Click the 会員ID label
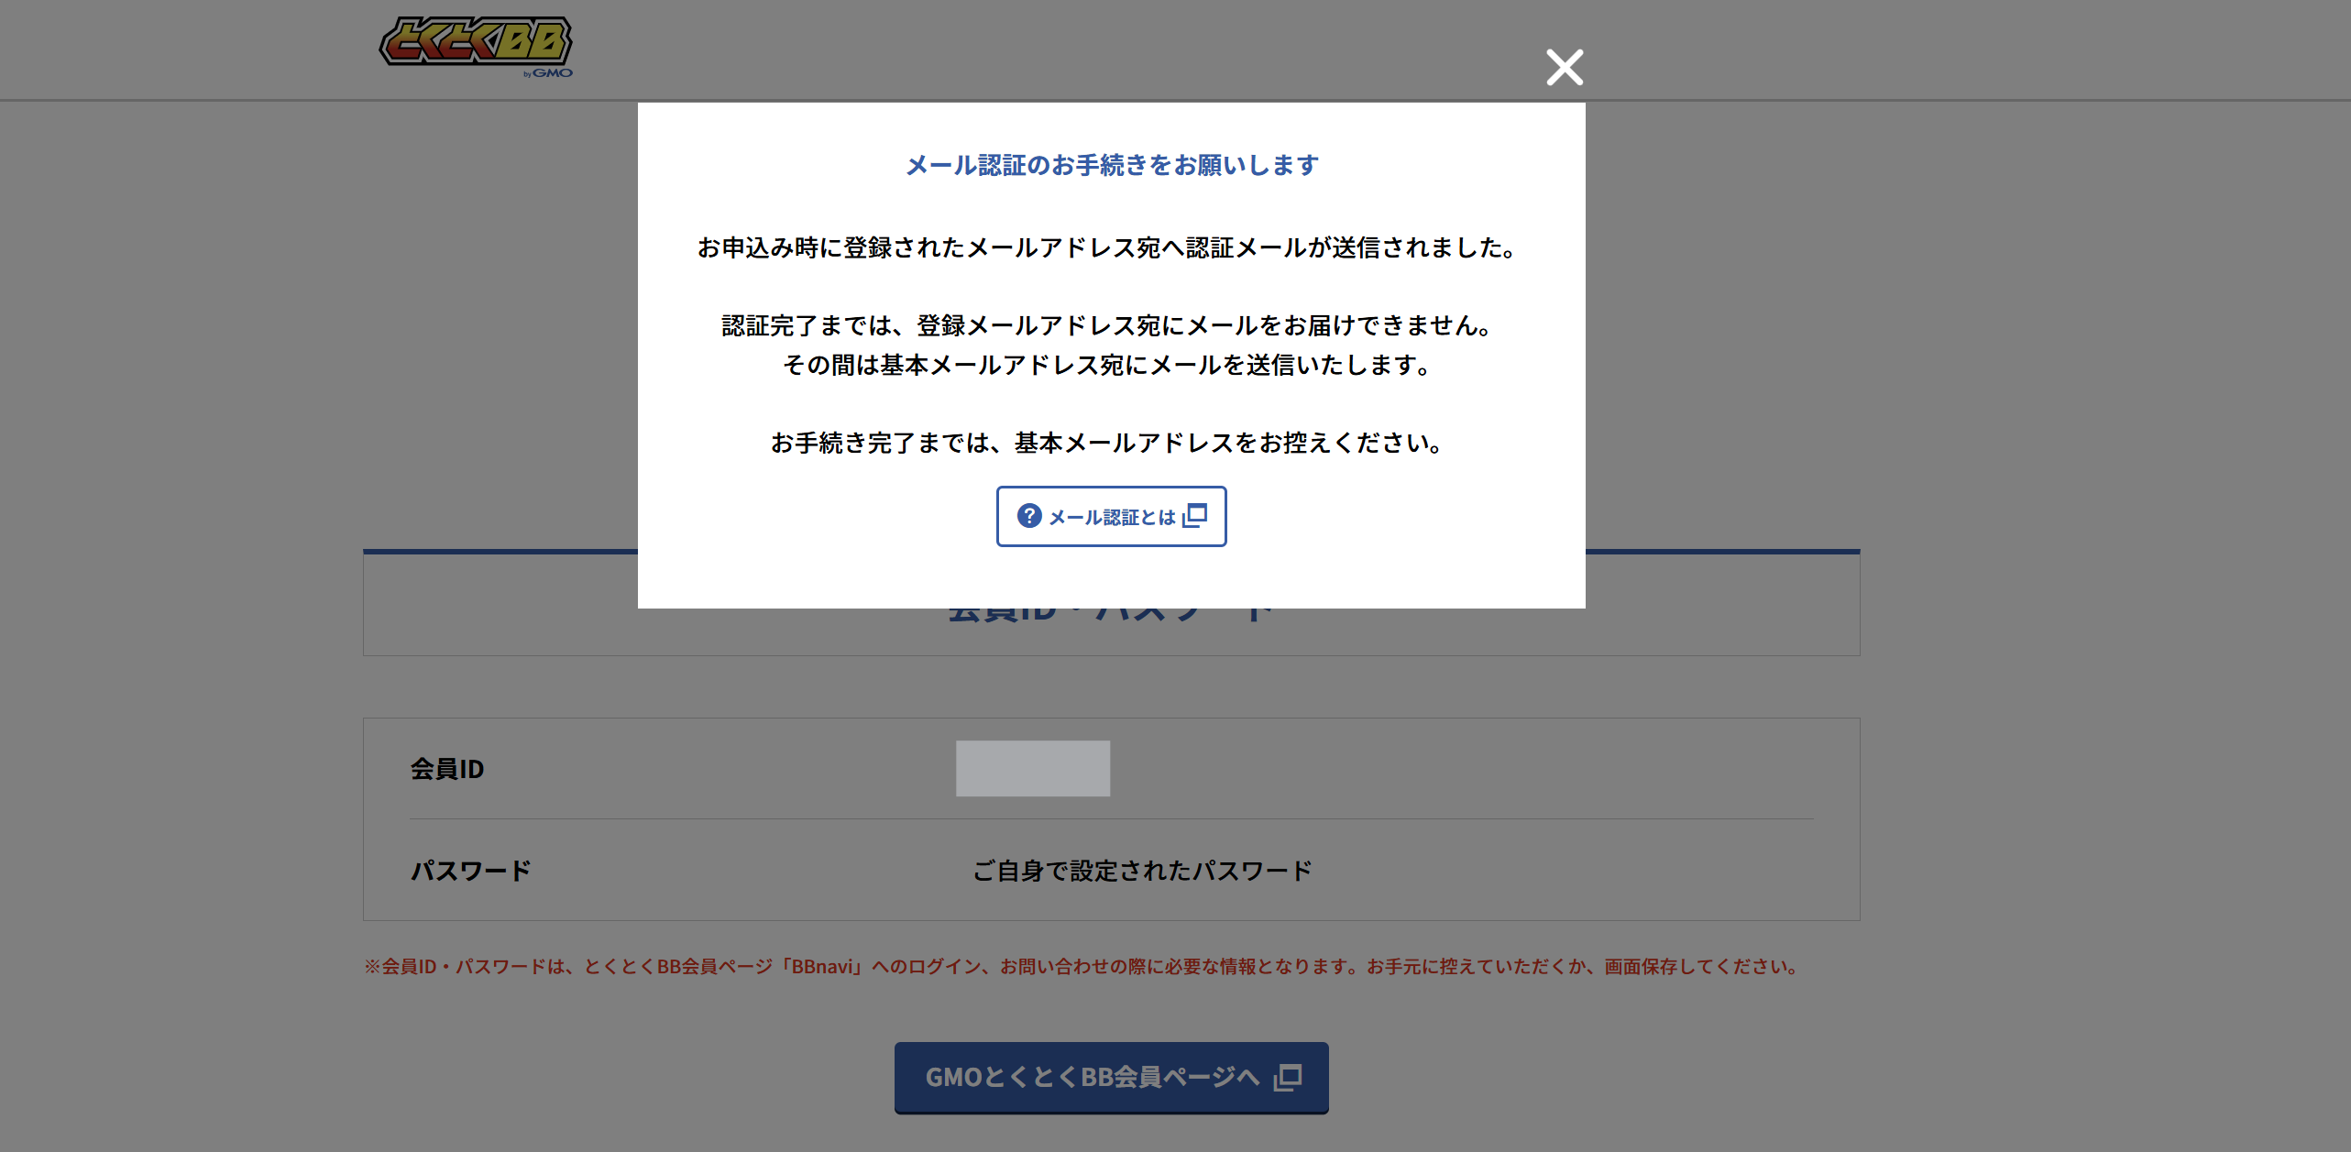This screenshot has height=1152, width=2351. click(447, 769)
